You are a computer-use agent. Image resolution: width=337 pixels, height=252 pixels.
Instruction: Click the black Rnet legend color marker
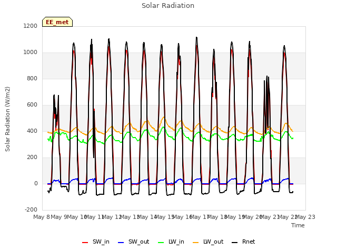[235, 243]
